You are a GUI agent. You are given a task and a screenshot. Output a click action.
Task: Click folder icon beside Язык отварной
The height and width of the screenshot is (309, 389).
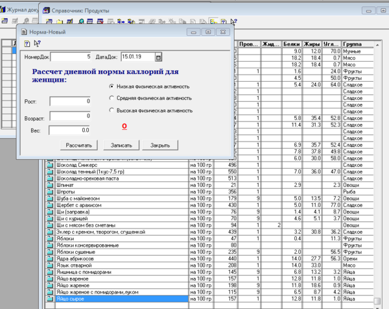coord(50,266)
